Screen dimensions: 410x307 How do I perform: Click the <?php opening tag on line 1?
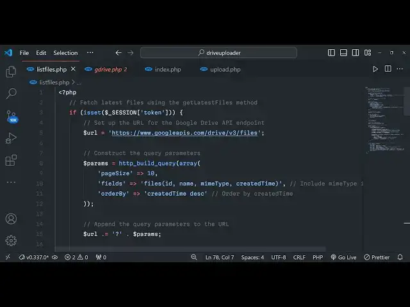pos(67,92)
